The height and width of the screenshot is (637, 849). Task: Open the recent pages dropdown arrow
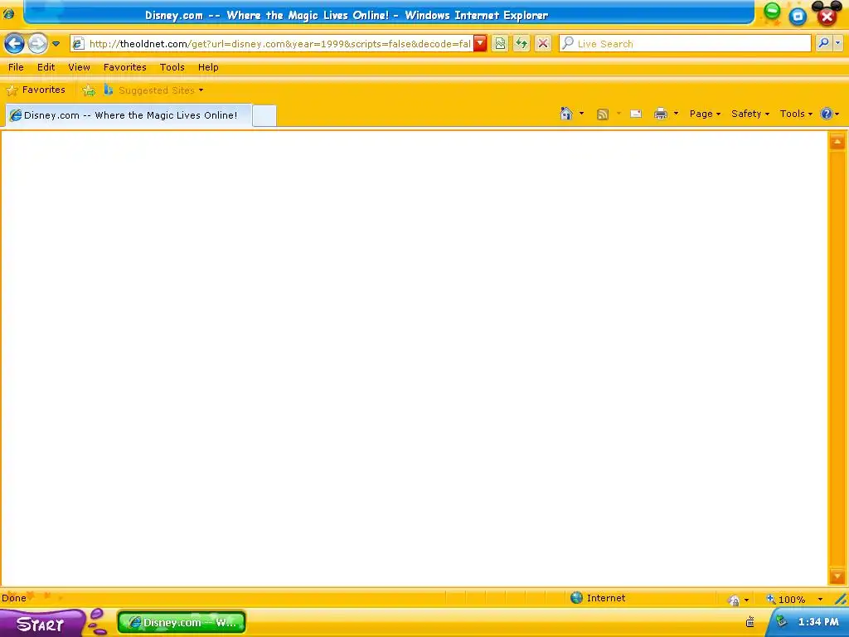pyautogui.click(x=56, y=44)
